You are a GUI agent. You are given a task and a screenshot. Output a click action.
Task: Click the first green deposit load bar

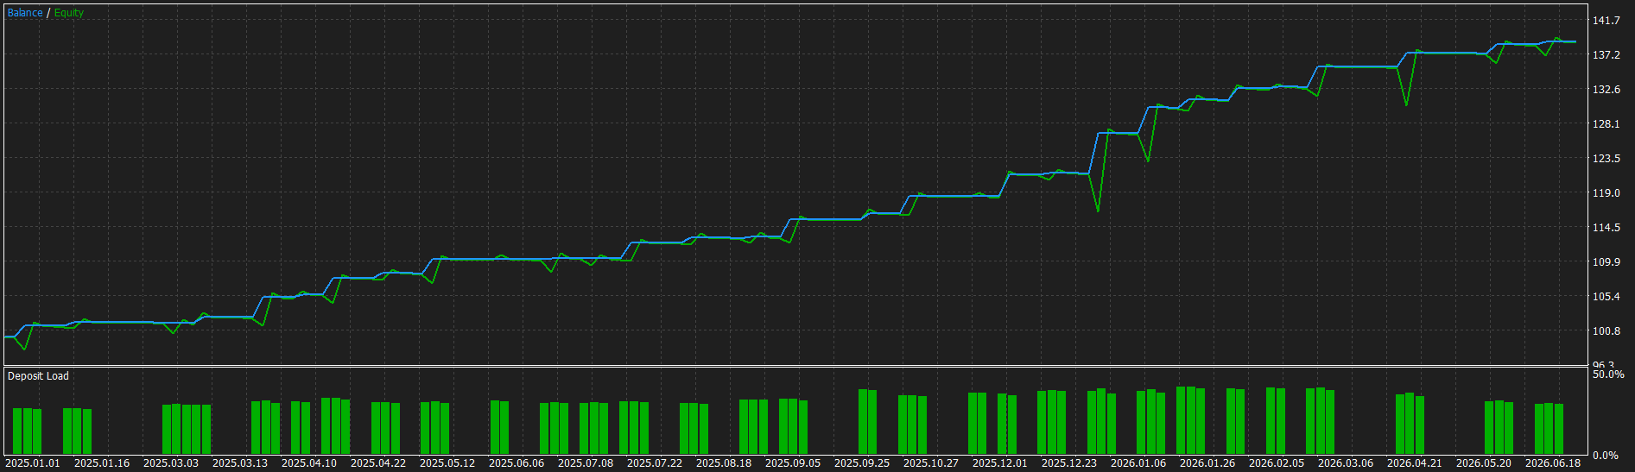click(x=17, y=431)
